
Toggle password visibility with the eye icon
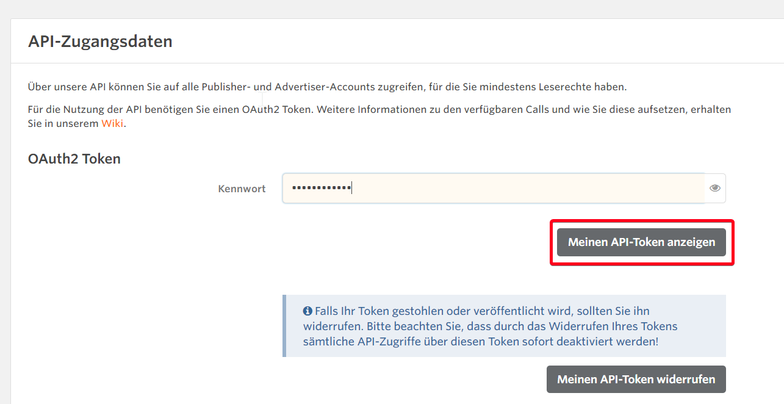point(715,188)
